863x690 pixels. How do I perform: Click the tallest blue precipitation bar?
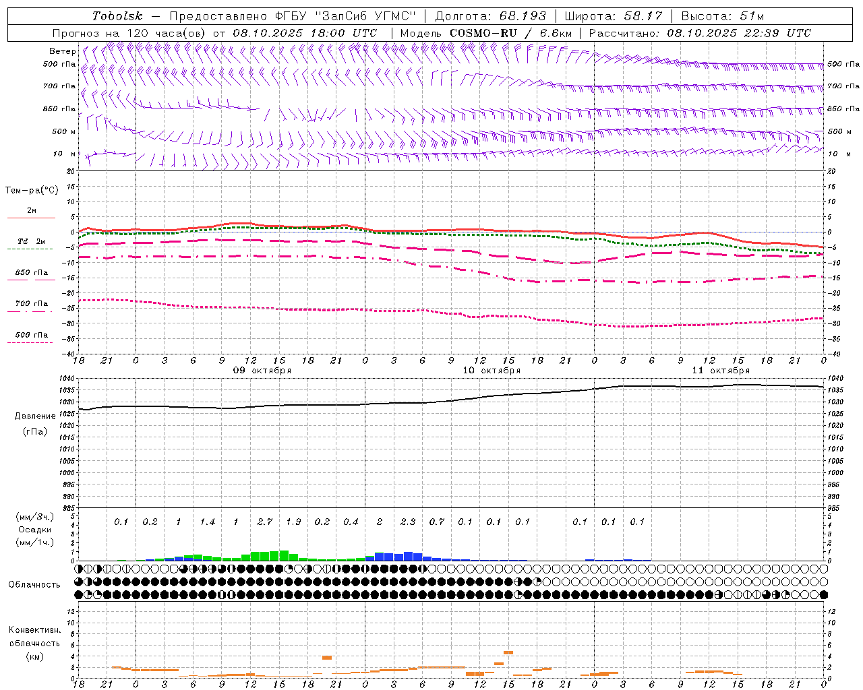point(408,557)
